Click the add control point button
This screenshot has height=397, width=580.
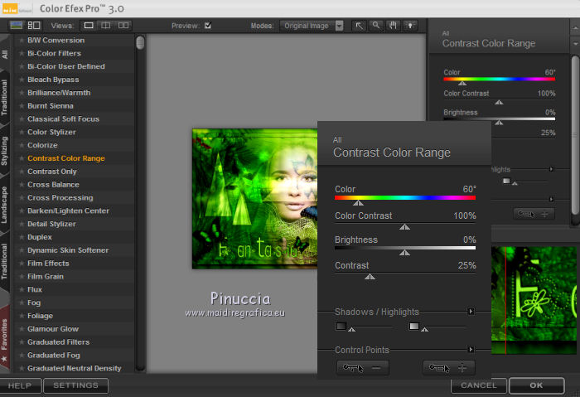(448, 367)
